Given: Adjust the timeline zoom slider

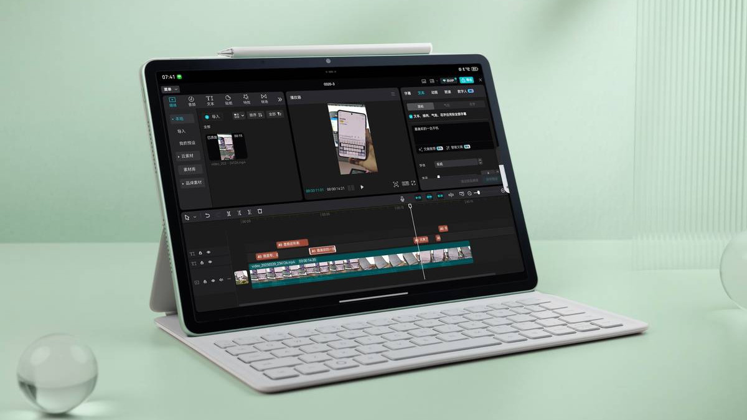Looking at the screenshot, I should point(477,193).
